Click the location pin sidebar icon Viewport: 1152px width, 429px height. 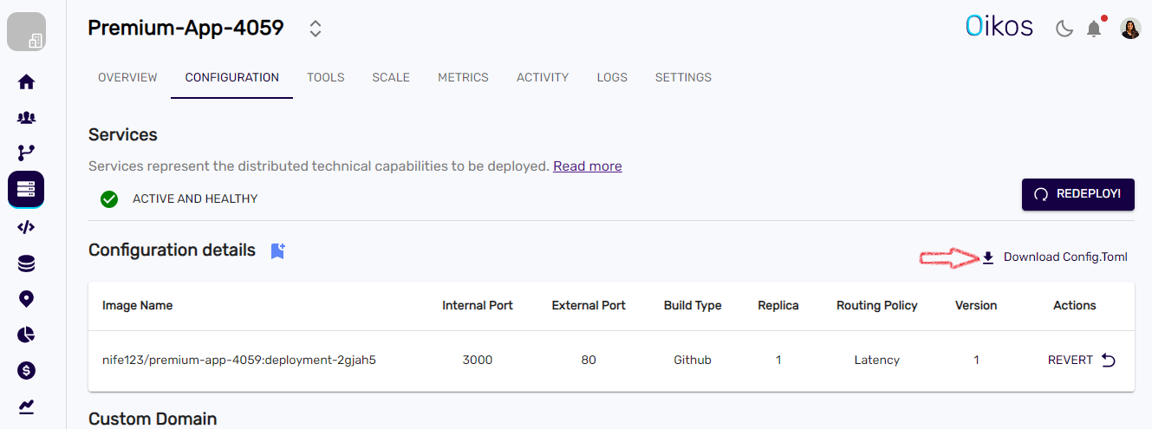(x=26, y=299)
